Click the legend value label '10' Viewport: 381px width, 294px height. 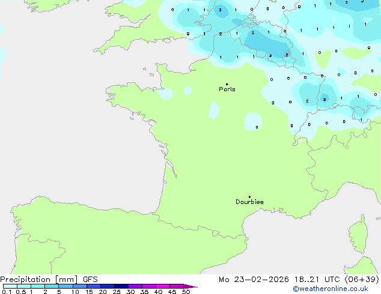click(x=75, y=292)
